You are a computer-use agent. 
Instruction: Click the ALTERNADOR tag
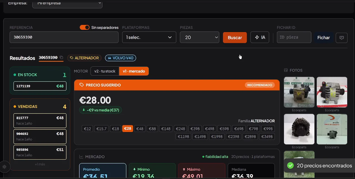point(84,58)
